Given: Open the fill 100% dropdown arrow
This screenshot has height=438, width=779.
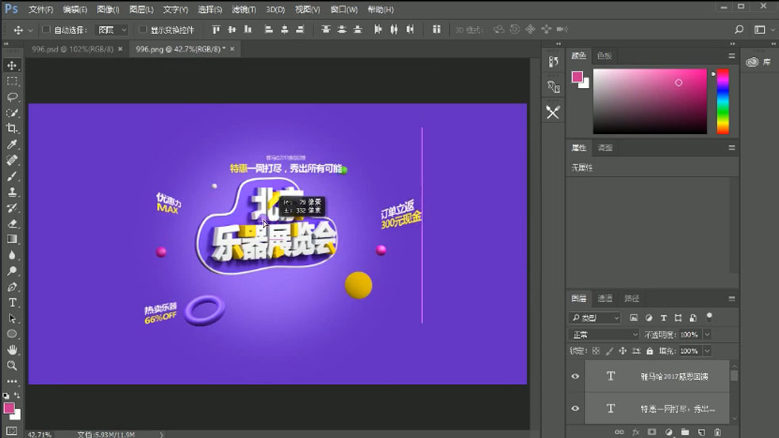Looking at the screenshot, I should (708, 351).
